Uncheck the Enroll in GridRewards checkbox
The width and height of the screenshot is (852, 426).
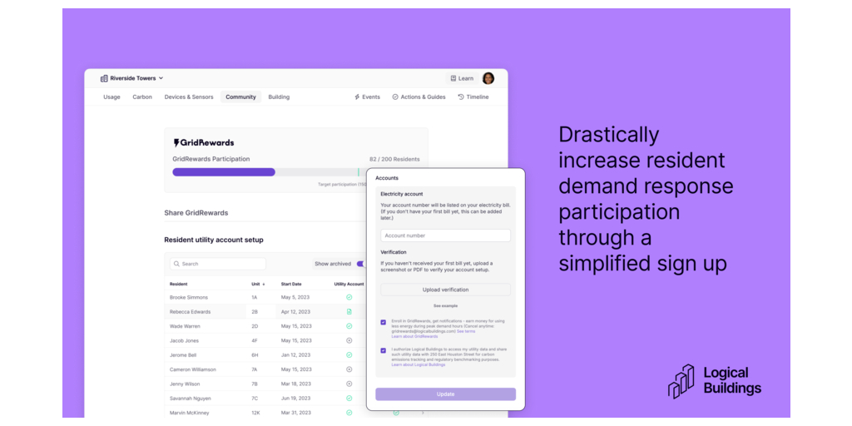[x=384, y=322]
